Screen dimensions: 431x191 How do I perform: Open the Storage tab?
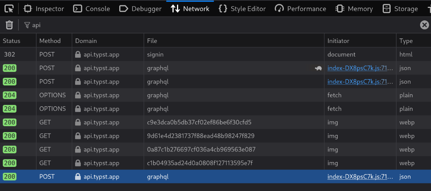(400, 9)
